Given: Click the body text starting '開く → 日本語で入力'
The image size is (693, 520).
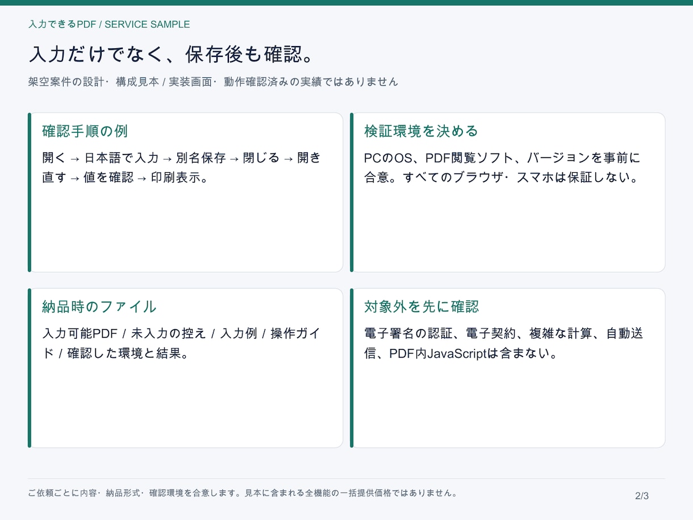Looking at the screenshot, I should tap(182, 168).
